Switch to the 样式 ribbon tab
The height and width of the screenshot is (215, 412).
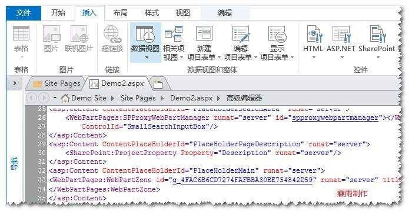[x=152, y=12]
